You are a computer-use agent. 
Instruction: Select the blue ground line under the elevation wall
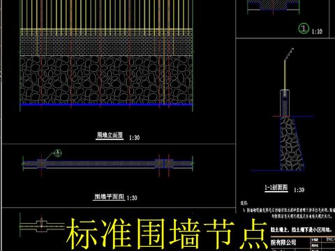[106, 105]
